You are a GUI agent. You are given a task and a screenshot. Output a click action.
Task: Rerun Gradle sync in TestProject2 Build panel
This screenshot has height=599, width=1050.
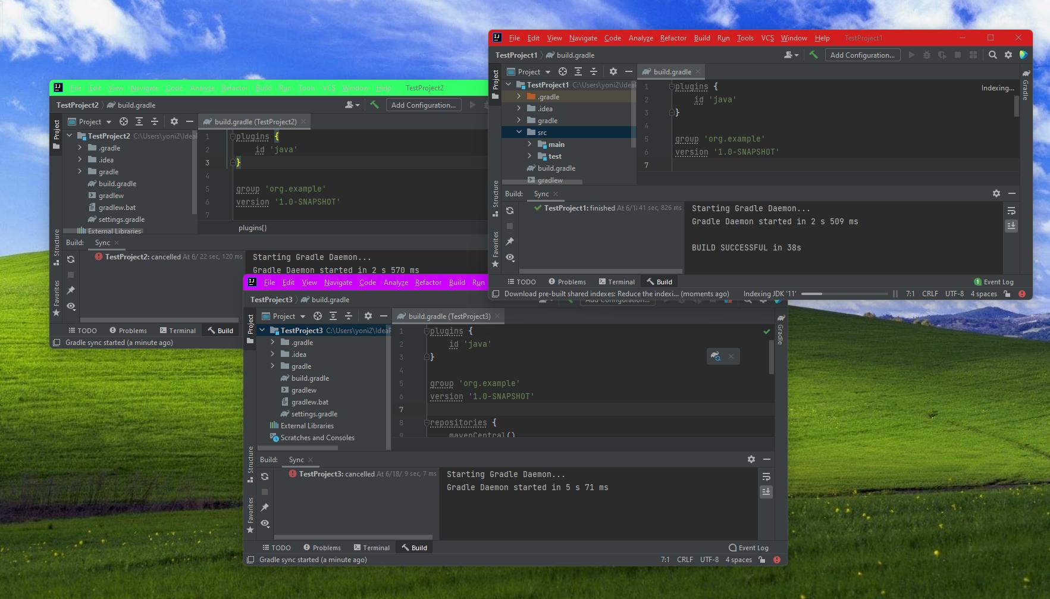[71, 259]
